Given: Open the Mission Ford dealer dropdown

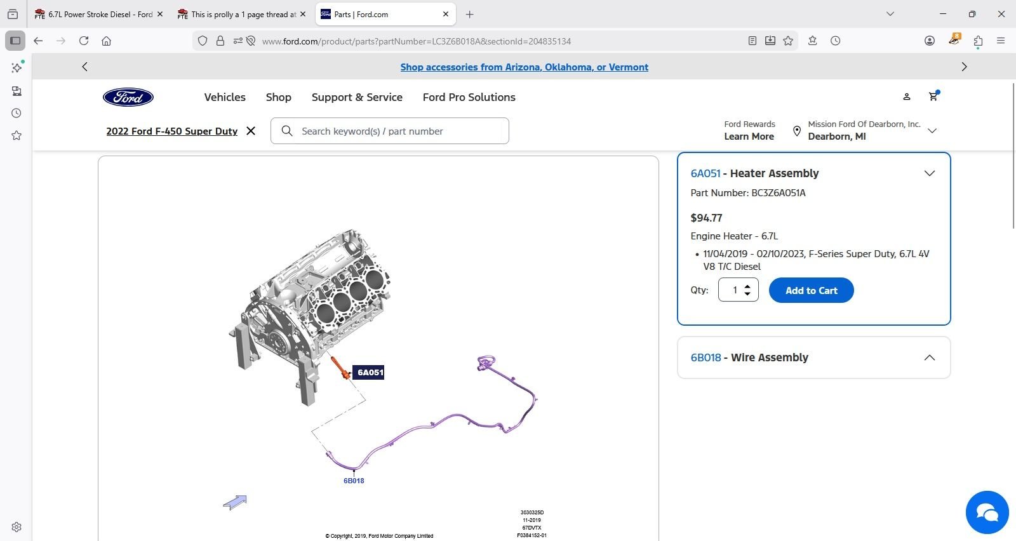Looking at the screenshot, I should click(932, 131).
